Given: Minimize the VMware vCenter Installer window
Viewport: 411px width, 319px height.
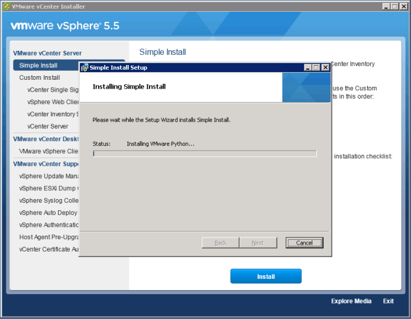Looking at the screenshot, I should point(386,6).
